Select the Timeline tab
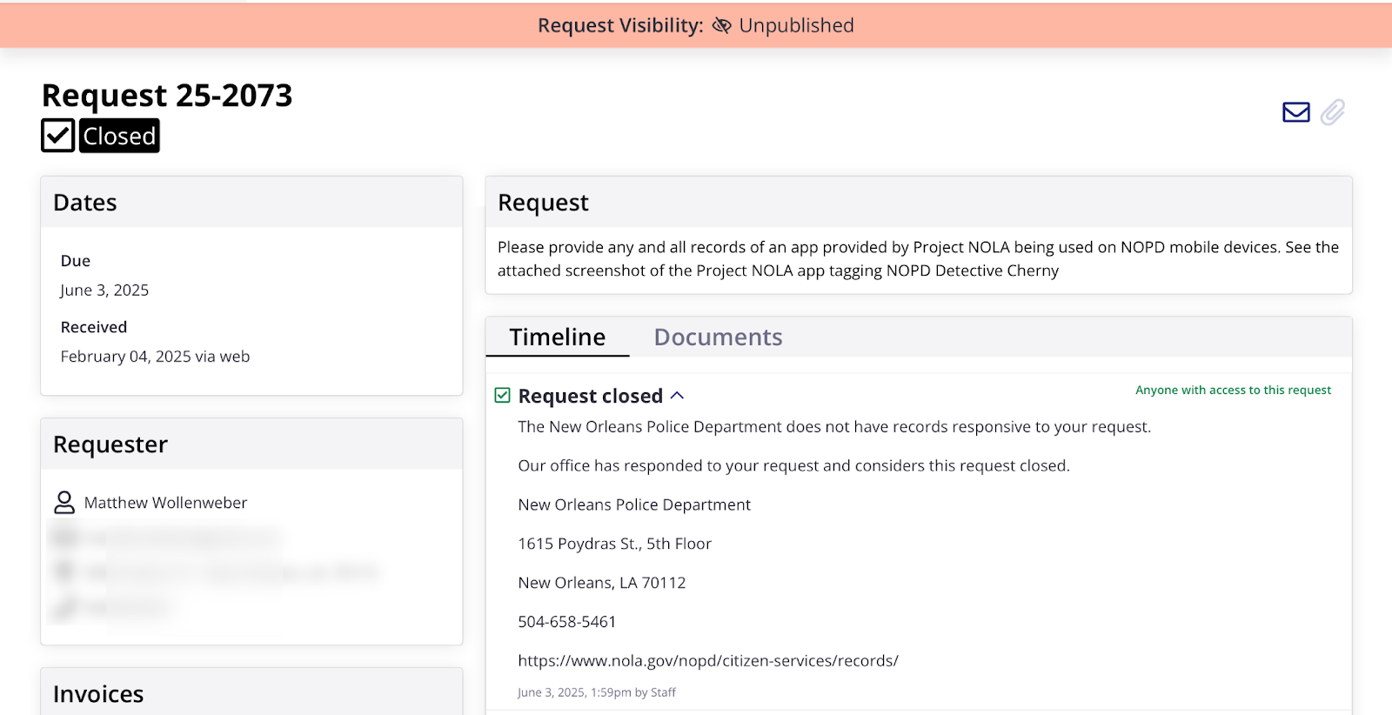Image resolution: width=1392 pixels, height=715 pixels. [x=557, y=337]
